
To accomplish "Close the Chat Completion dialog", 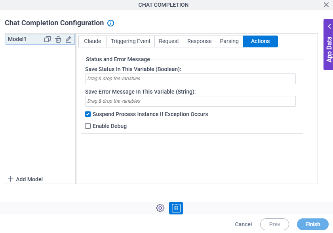I will point(326,5).
